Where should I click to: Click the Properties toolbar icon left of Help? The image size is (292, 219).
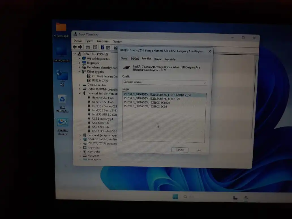point(95,47)
